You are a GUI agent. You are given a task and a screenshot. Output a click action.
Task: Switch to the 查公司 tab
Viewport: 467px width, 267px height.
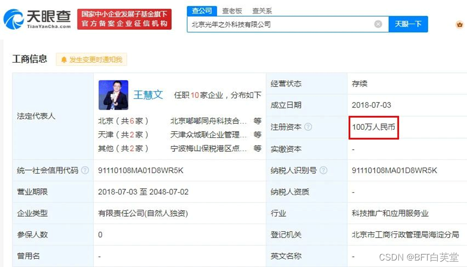(202, 11)
